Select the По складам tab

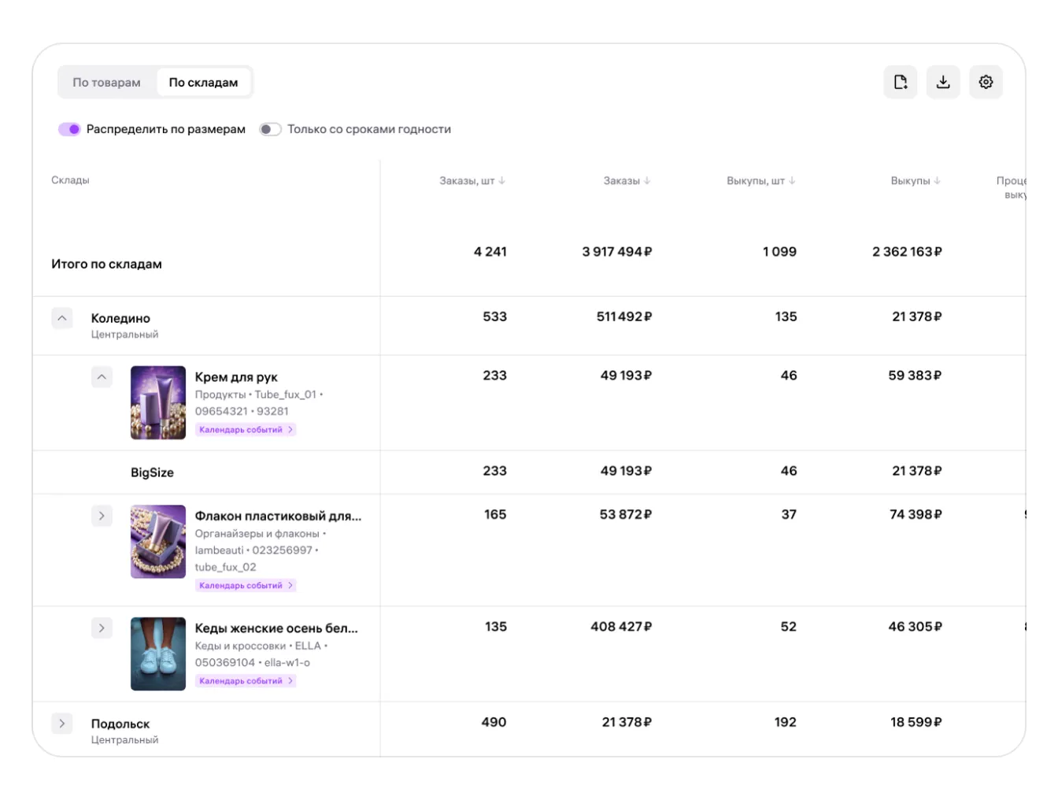203,83
